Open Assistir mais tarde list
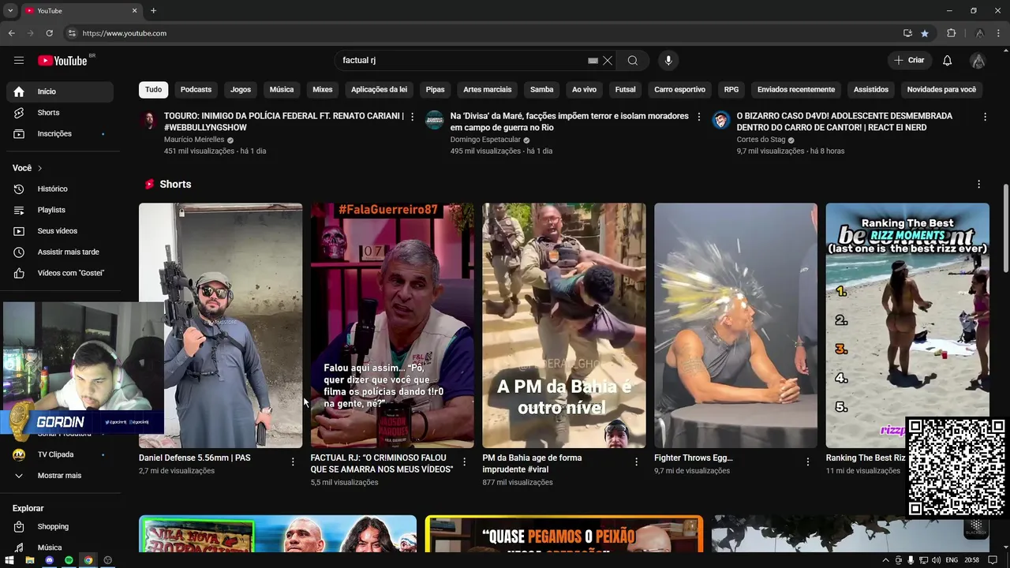This screenshot has width=1010, height=568. pos(60,252)
